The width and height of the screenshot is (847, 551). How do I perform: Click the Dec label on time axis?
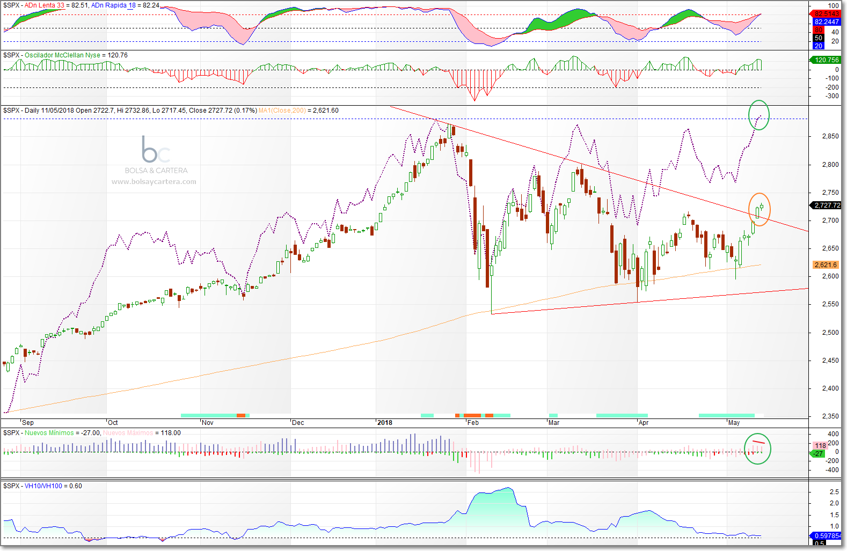pos(298,423)
